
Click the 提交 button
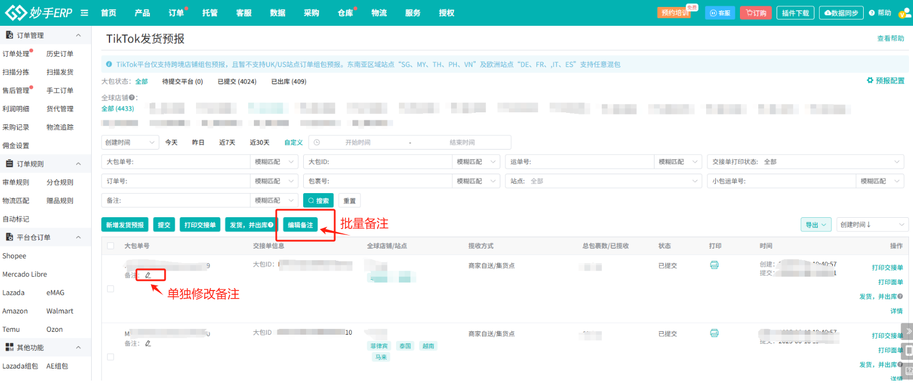[164, 225]
